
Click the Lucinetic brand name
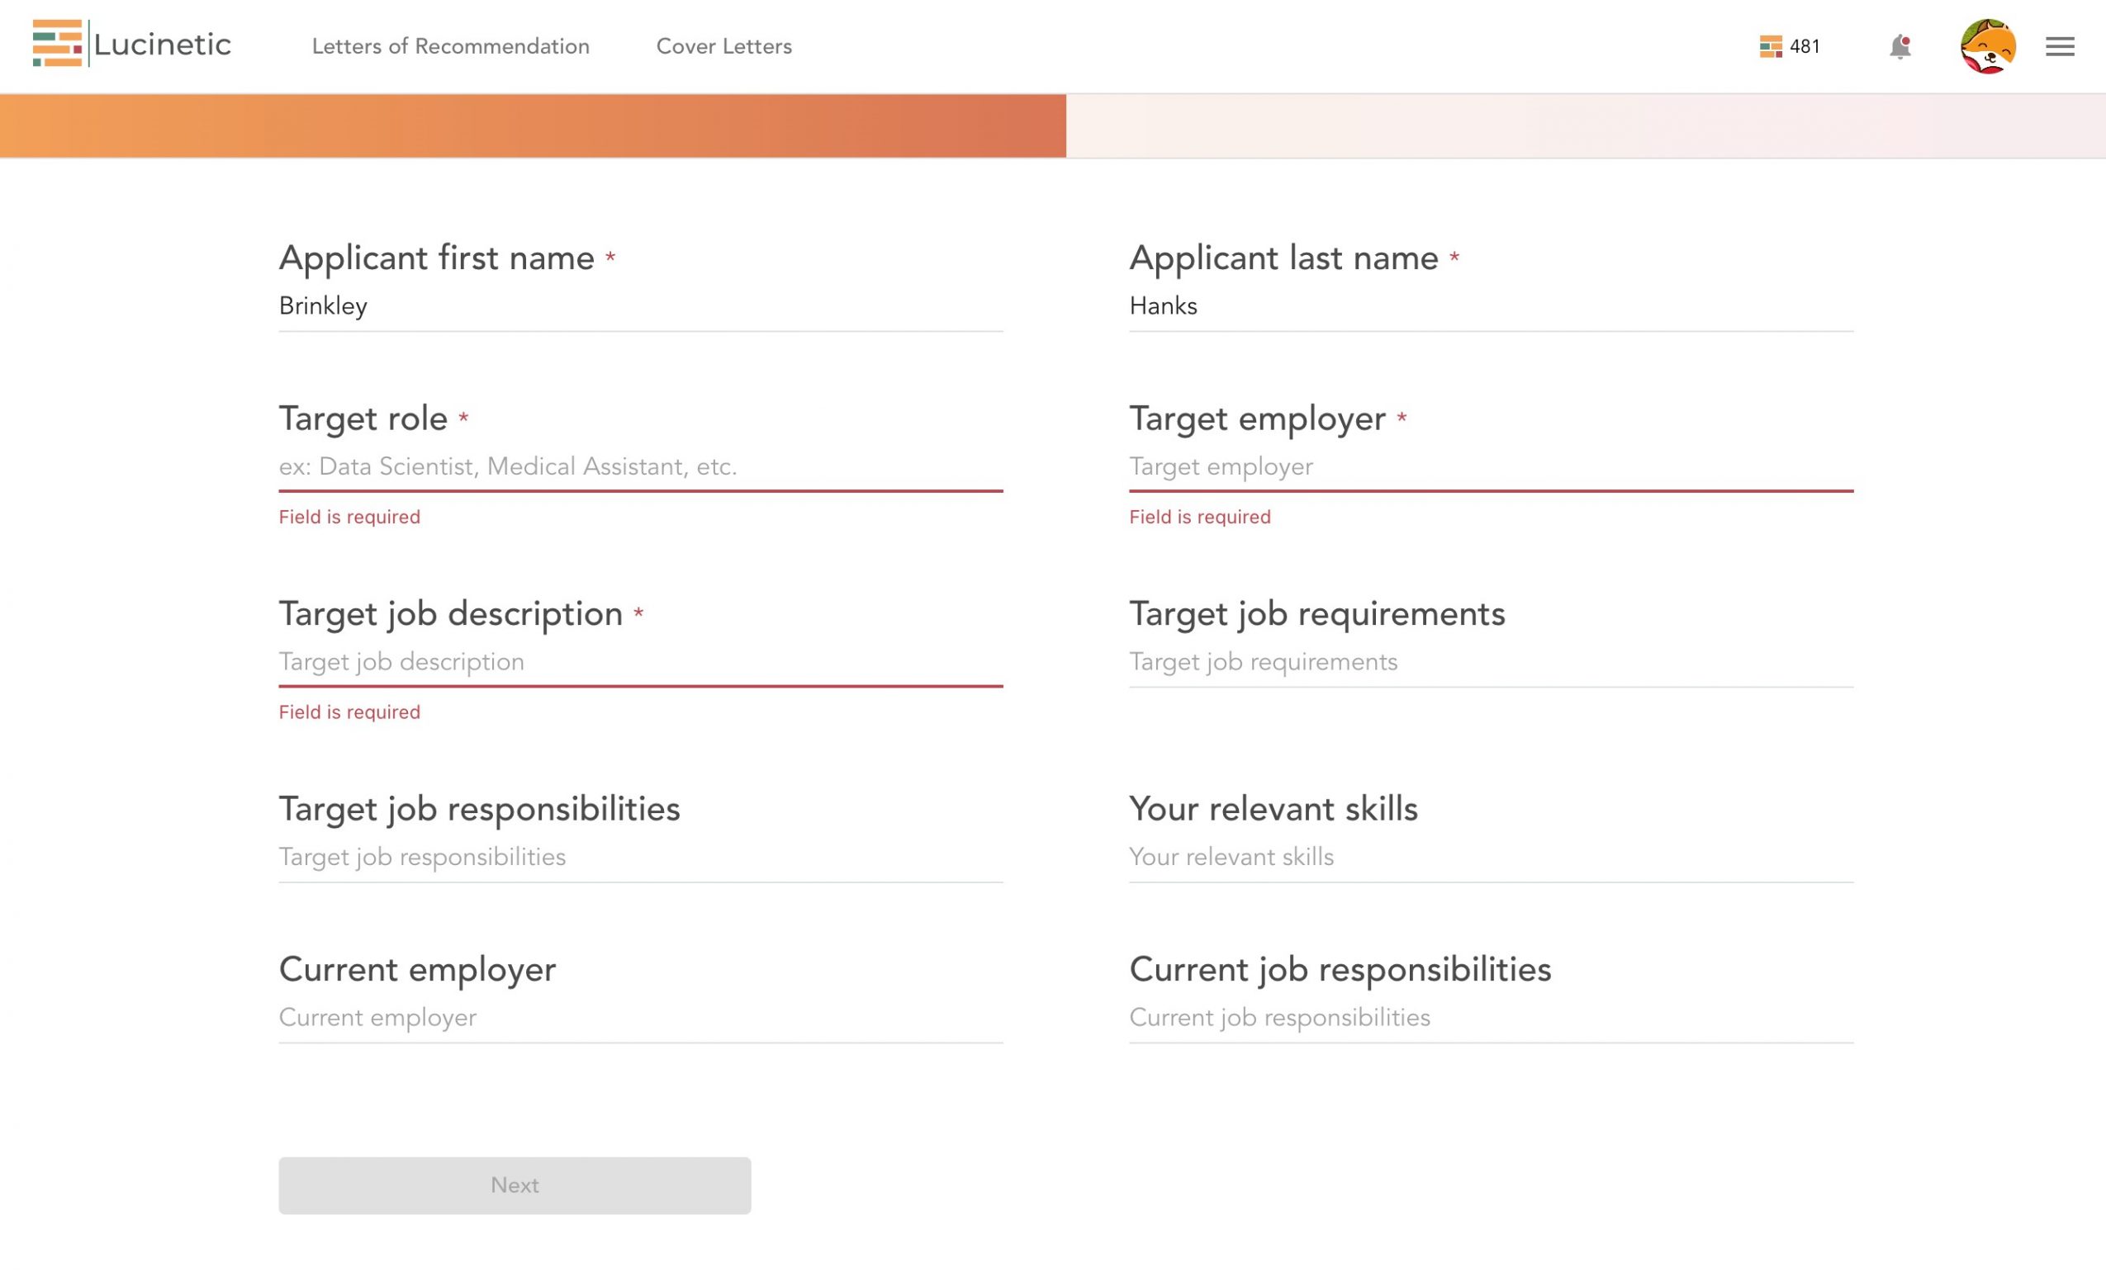click(x=163, y=45)
